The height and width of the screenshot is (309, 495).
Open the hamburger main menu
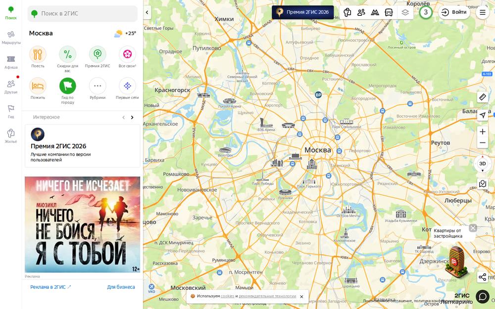482,12
